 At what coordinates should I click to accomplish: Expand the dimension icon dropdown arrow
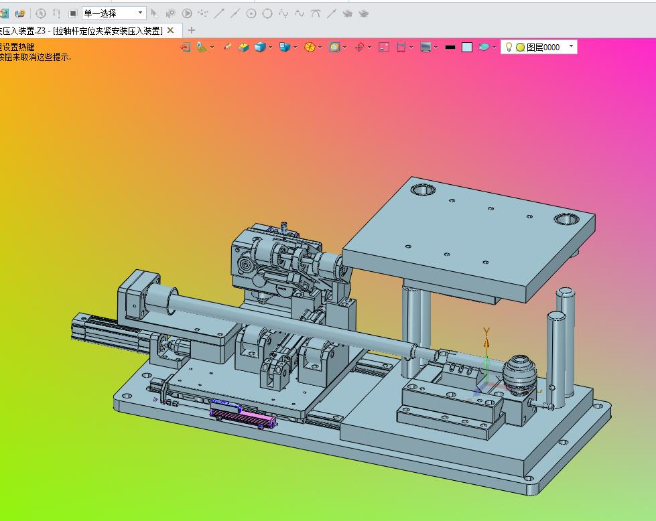pyautogui.click(x=411, y=48)
